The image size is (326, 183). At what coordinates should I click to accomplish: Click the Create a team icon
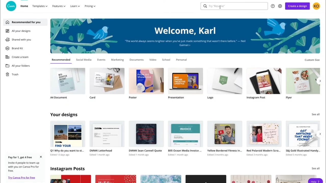(x=7, y=57)
